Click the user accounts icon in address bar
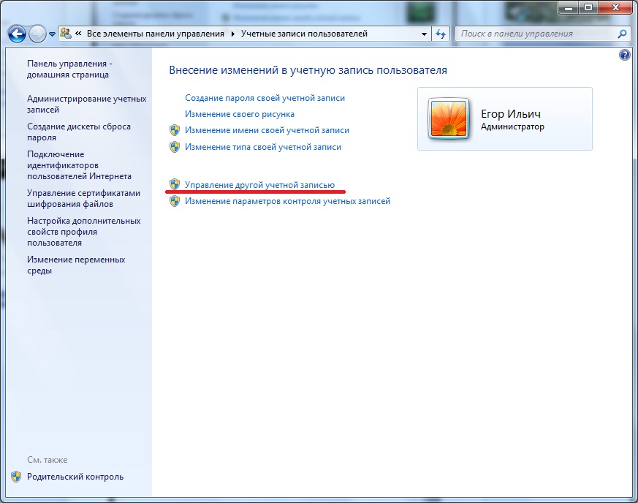The height and width of the screenshot is (503, 638). click(65, 34)
